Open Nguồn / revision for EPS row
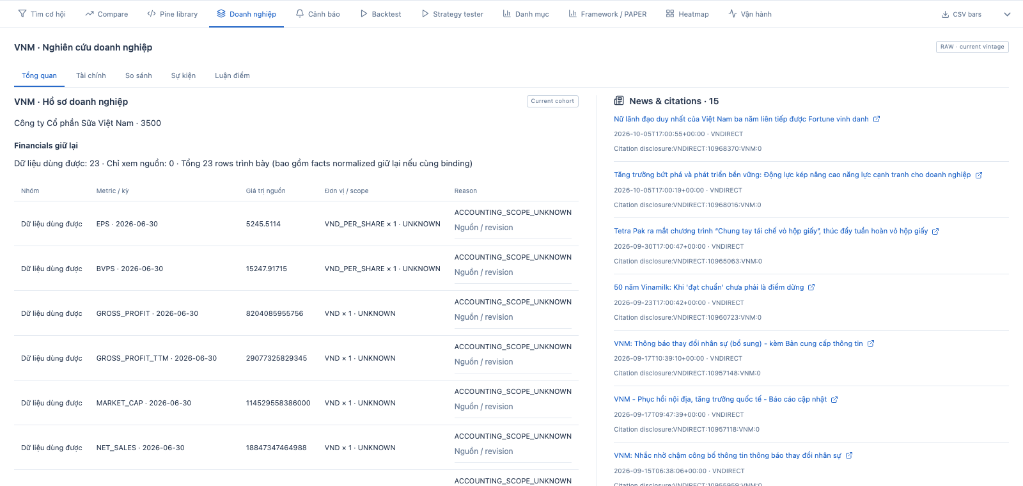The image size is (1023, 486). pyautogui.click(x=483, y=228)
